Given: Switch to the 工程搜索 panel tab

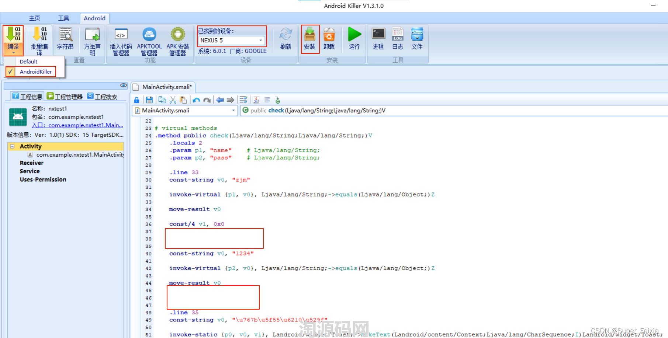Looking at the screenshot, I should click(x=102, y=97).
